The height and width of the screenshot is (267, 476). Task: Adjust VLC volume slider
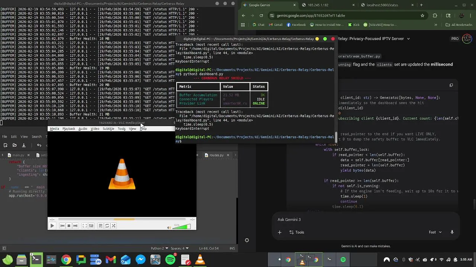click(x=182, y=227)
